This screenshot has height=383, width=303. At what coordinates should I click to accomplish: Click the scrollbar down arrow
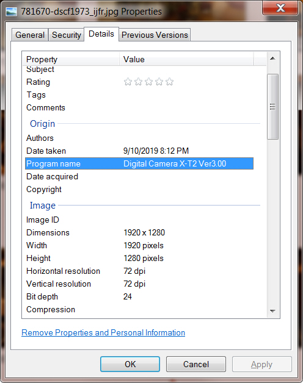272,311
